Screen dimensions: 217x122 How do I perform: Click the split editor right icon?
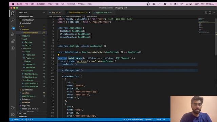click(x=210, y=13)
